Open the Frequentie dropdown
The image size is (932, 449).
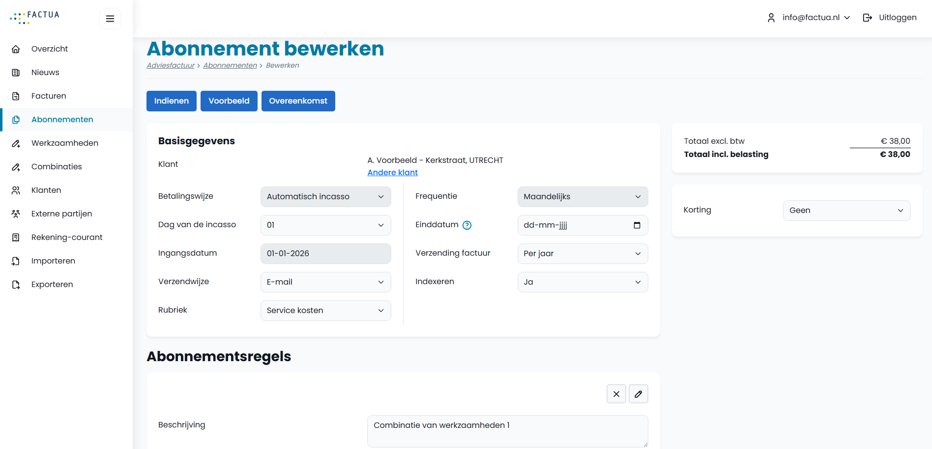[583, 197]
